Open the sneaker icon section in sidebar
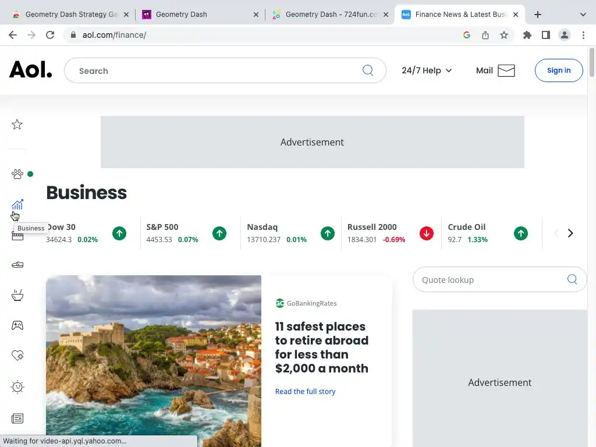596x447 pixels. coord(17,265)
